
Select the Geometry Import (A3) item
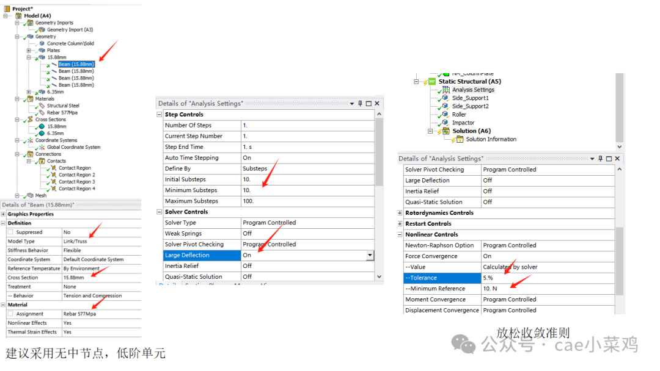click(70, 29)
